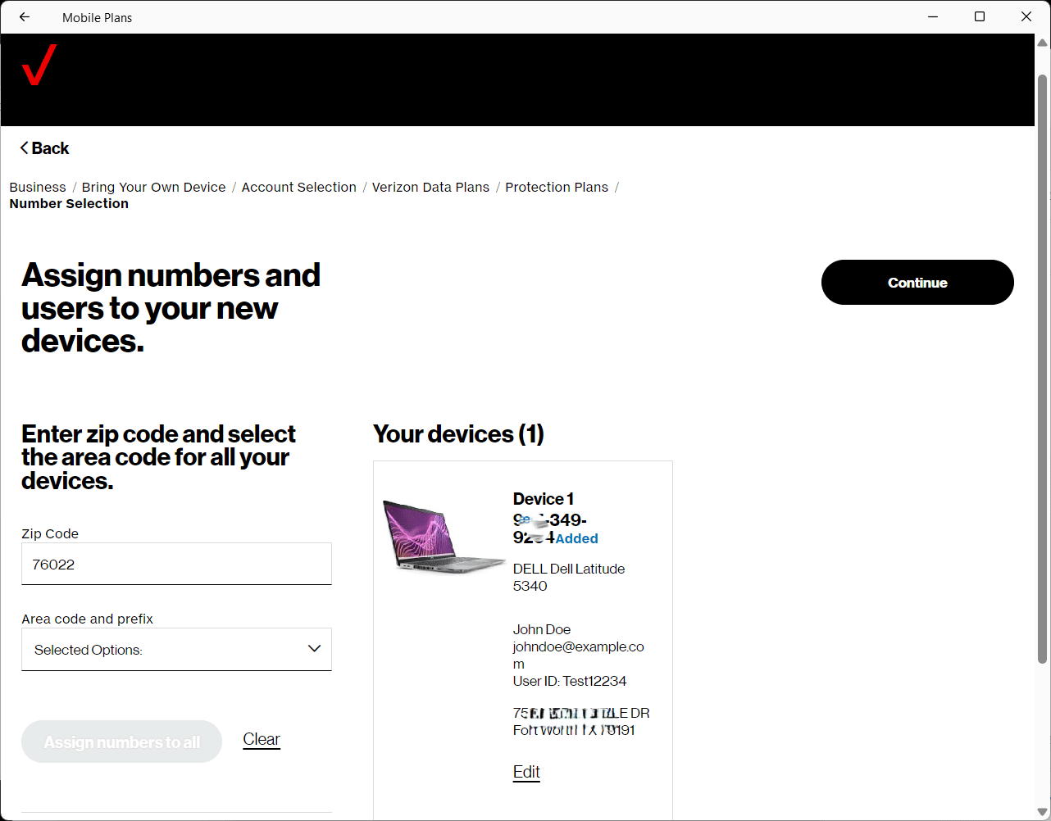This screenshot has height=821, width=1051.
Task: Click the Clear link
Action: (x=262, y=739)
